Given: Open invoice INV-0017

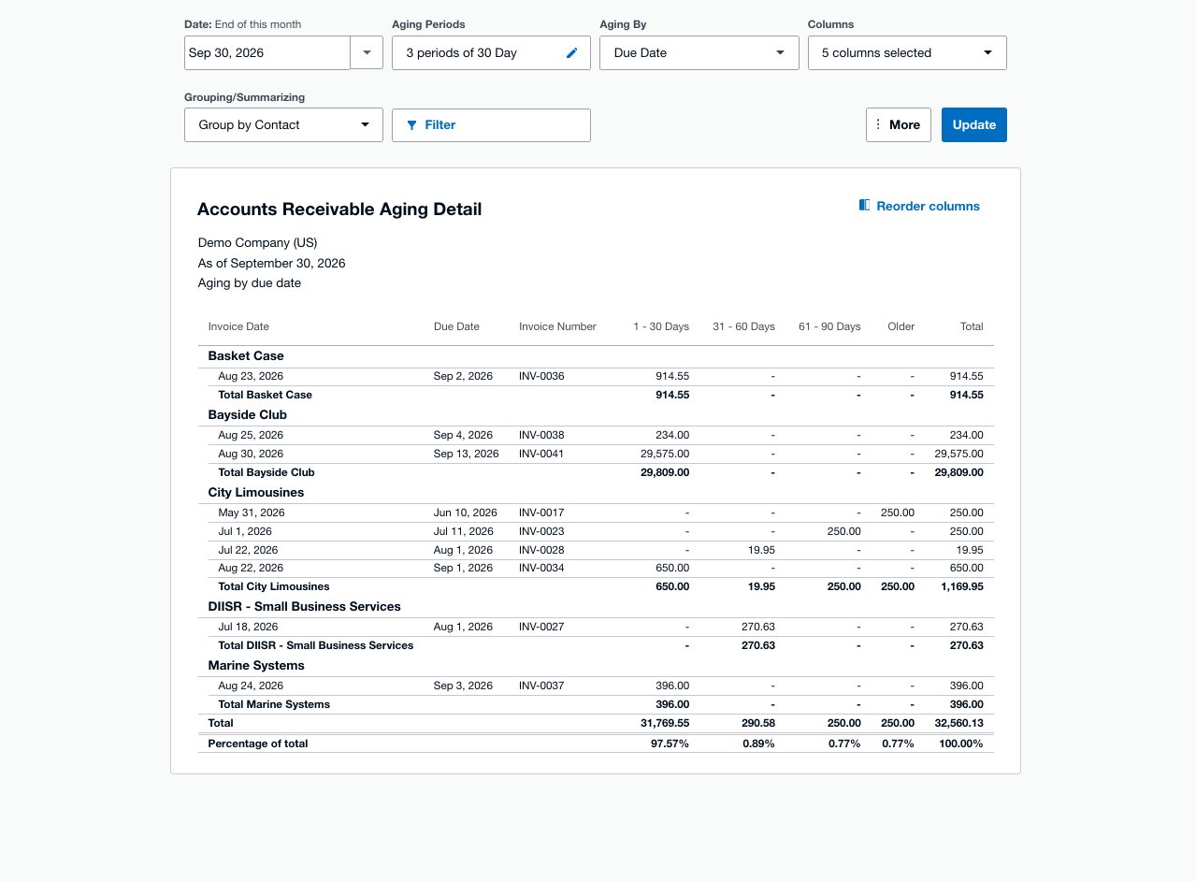Looking at the screenshot, I should pyautogui.click(x=541, y=513).
